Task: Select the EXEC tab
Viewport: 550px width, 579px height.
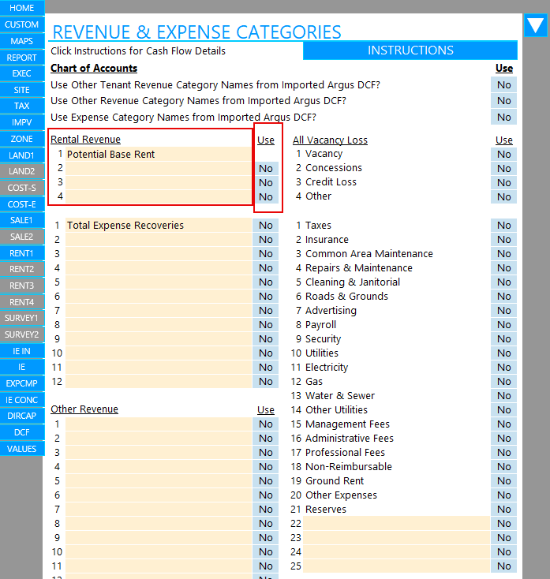Action: coord(22,73)
